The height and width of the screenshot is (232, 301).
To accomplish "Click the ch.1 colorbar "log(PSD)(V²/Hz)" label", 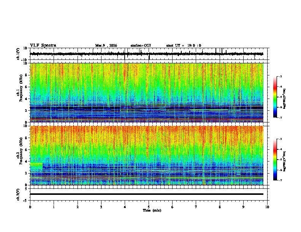I will 285,99.
